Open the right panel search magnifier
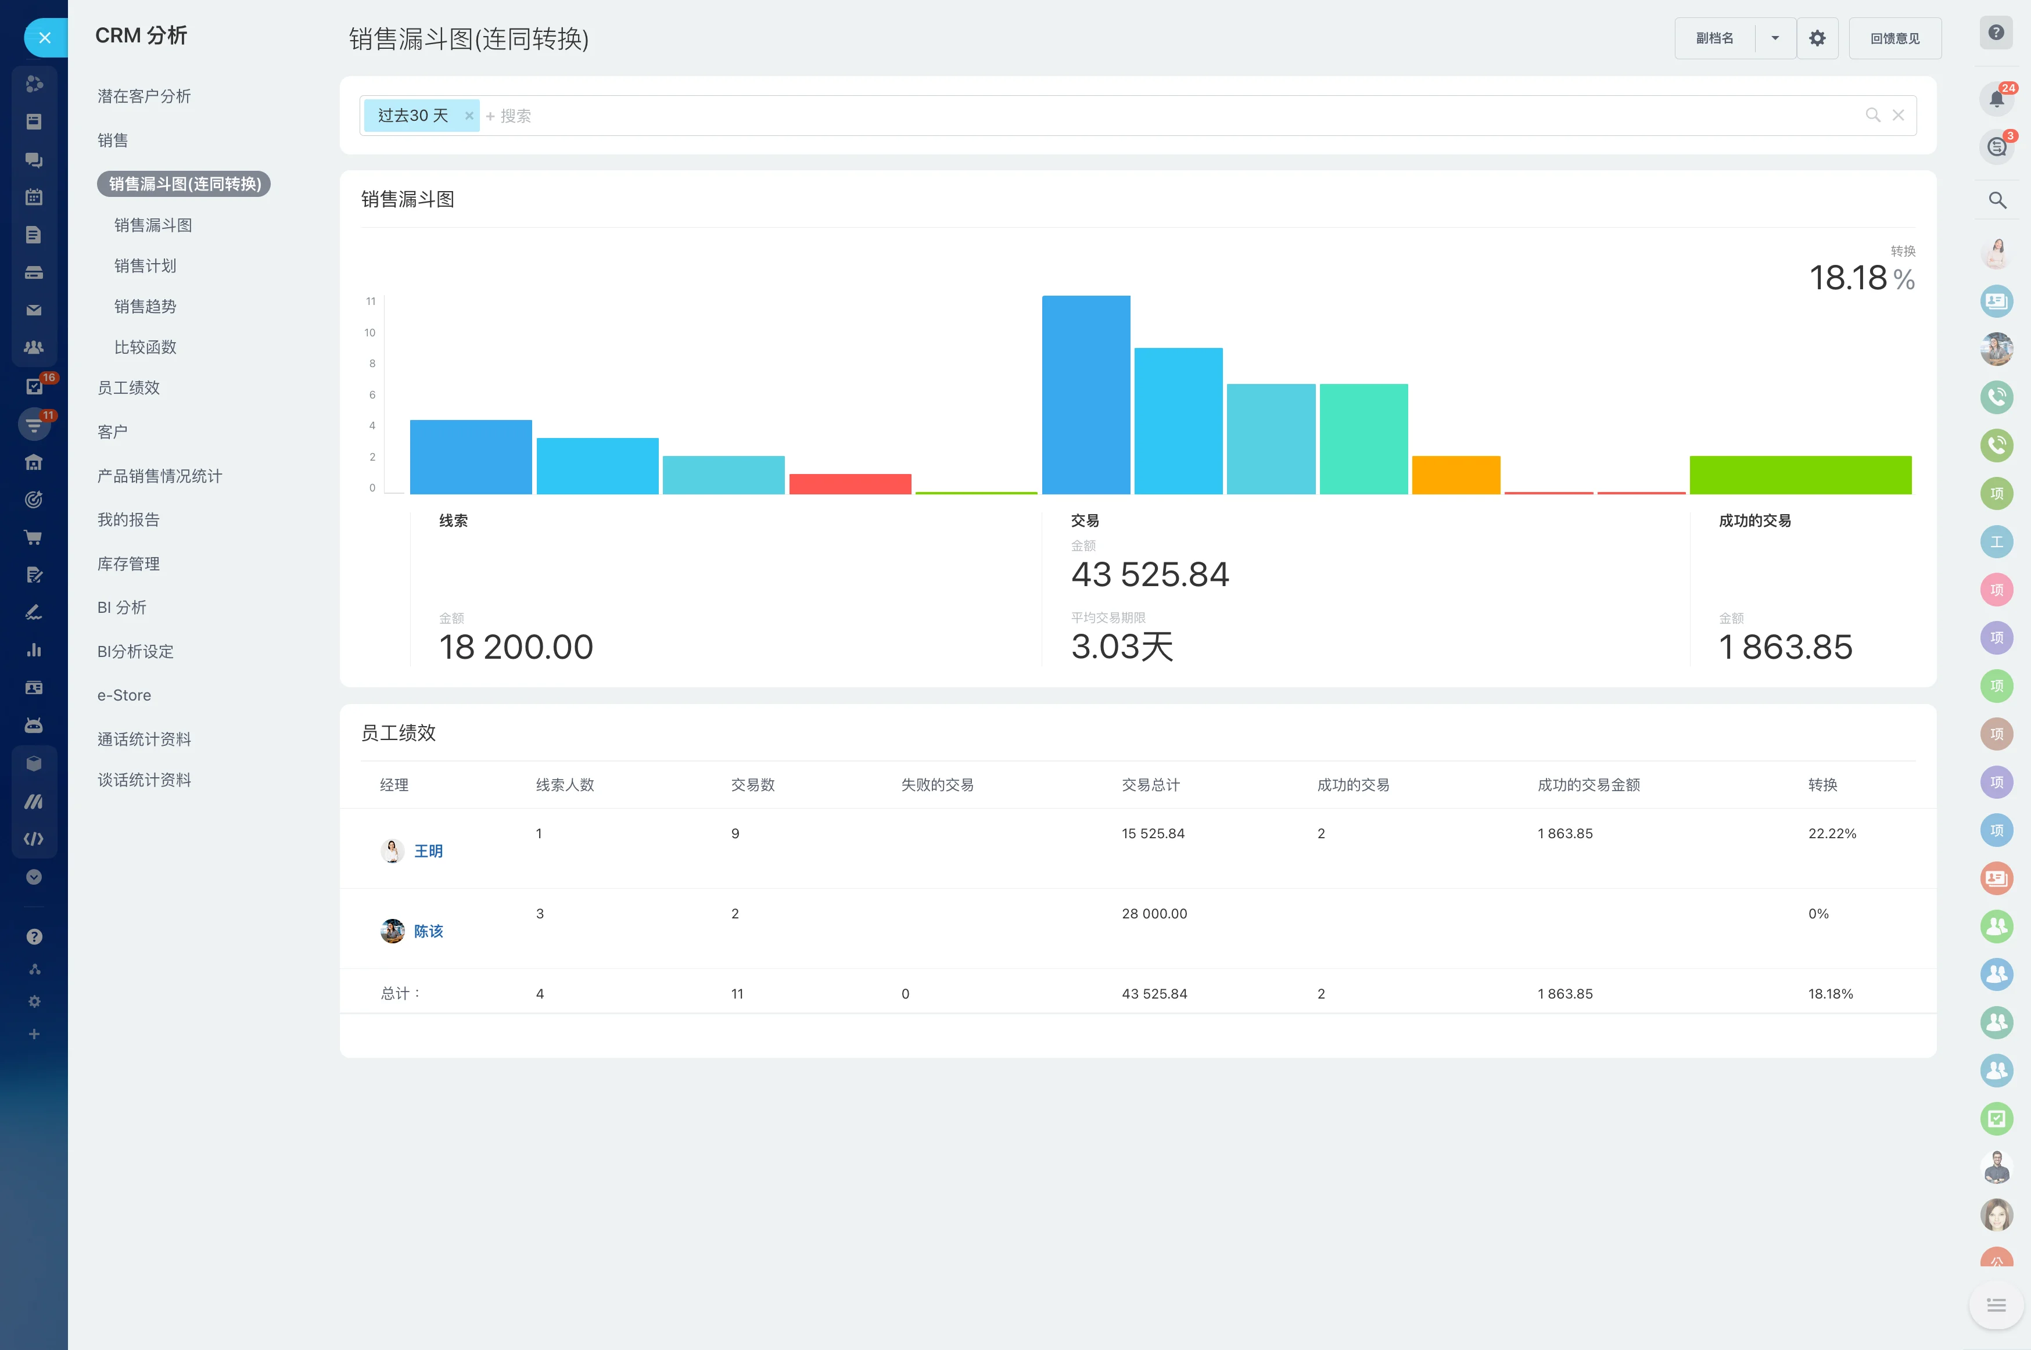This screenshot has width=2031, height=1350. pyautogui.click(x=1997, y=200)
